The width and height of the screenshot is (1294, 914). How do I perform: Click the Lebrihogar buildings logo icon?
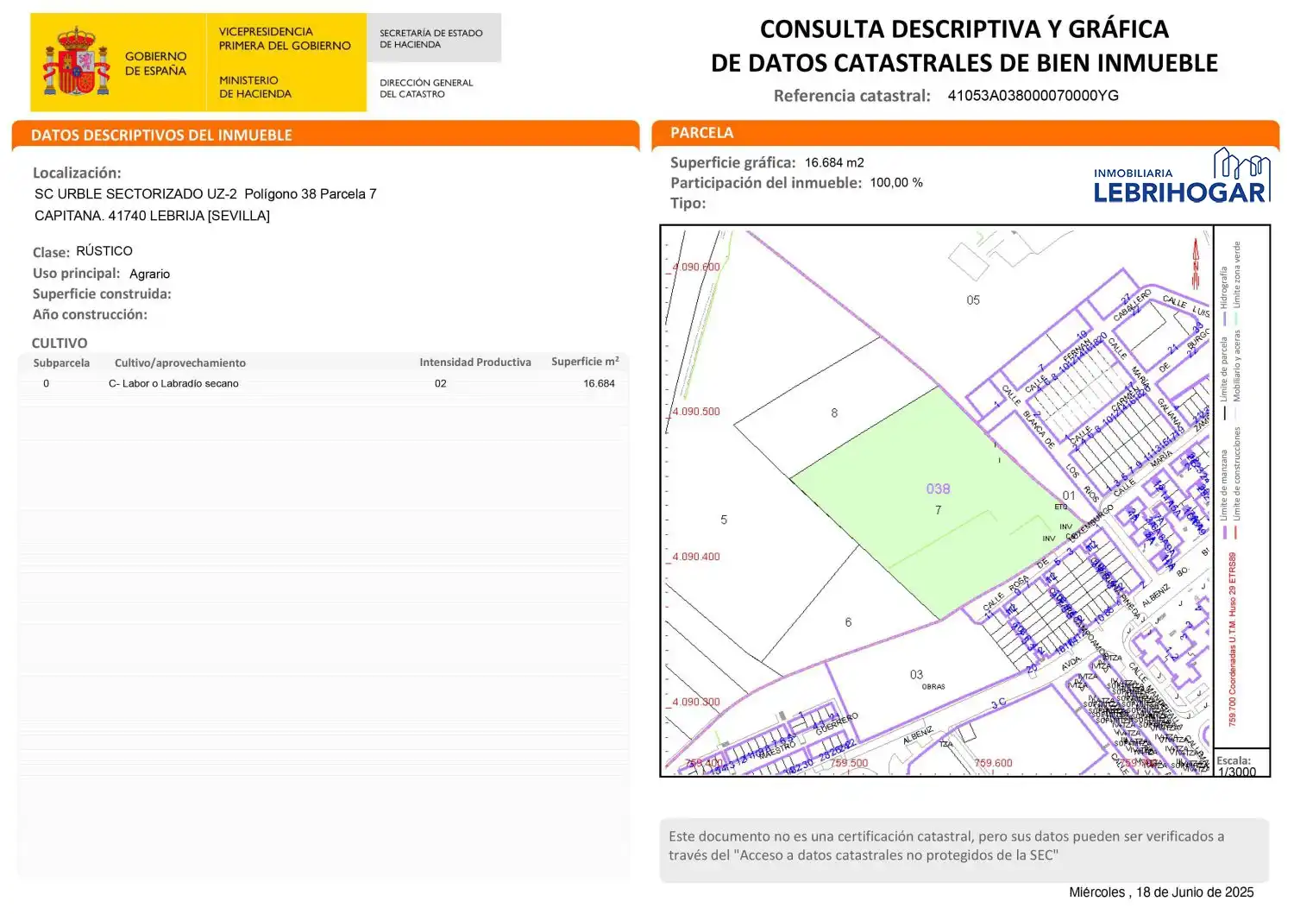[x=1241, y=162]
